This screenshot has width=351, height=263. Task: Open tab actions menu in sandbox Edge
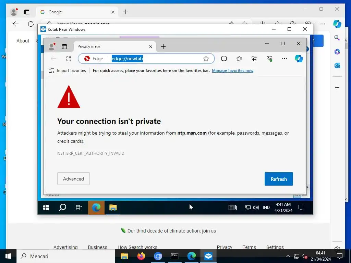64,47
